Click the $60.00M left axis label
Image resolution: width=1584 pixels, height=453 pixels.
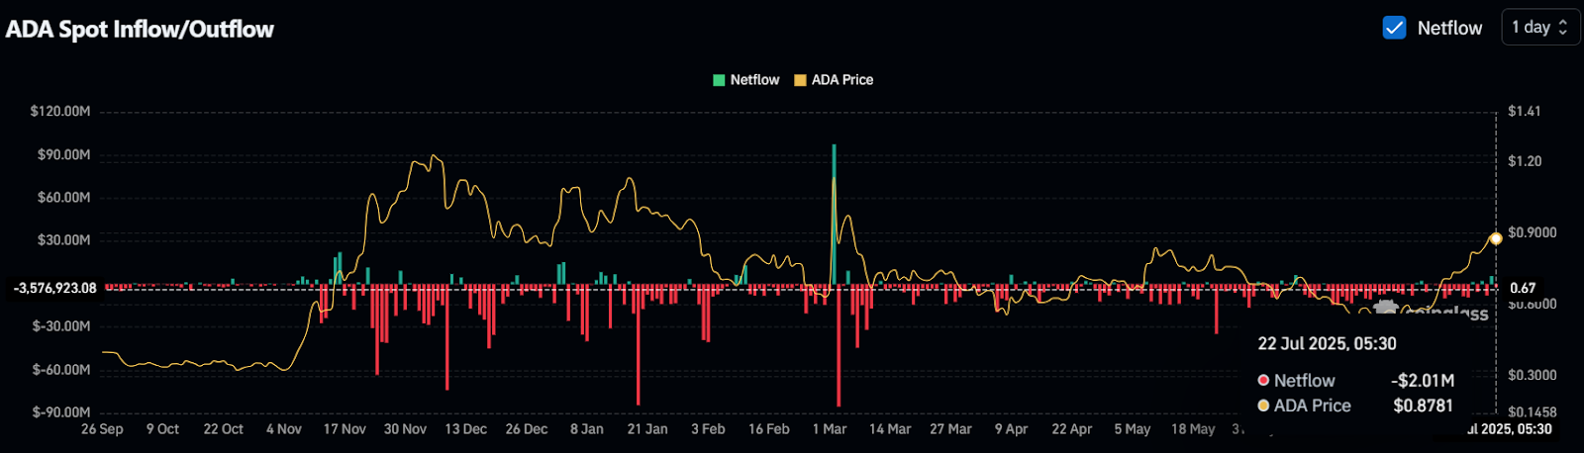64,198
